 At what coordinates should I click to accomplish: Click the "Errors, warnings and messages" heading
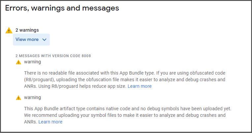[x=62, y=8]
